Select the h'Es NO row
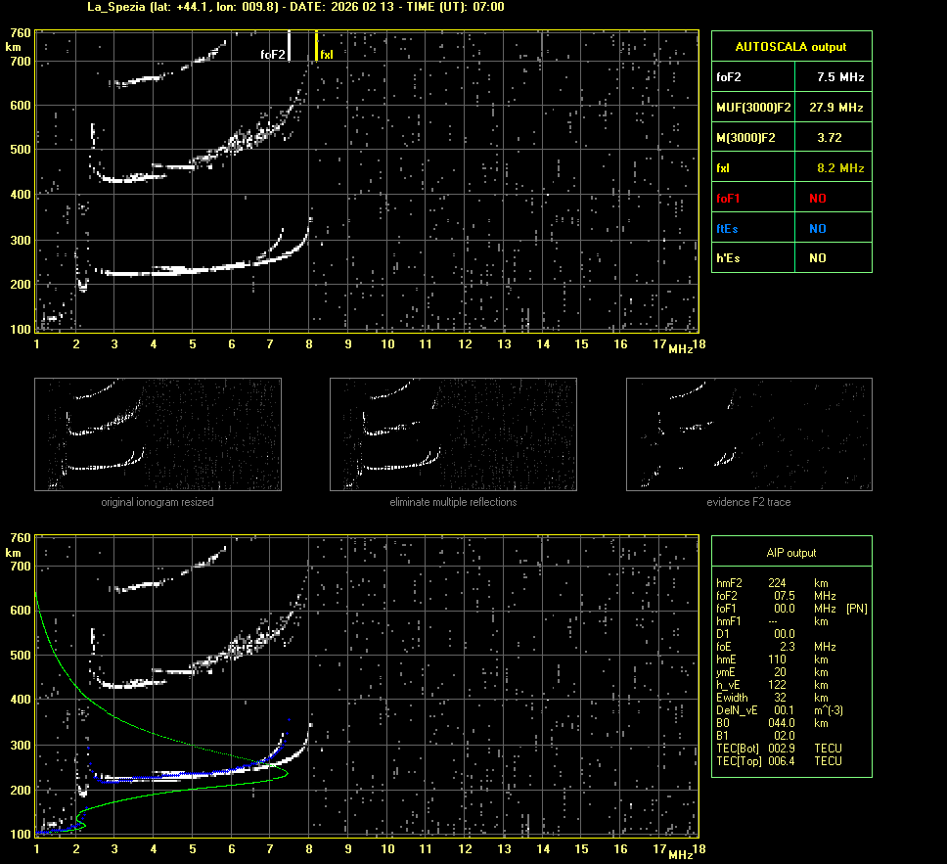947x864 pixels. [x=790, y=258]
